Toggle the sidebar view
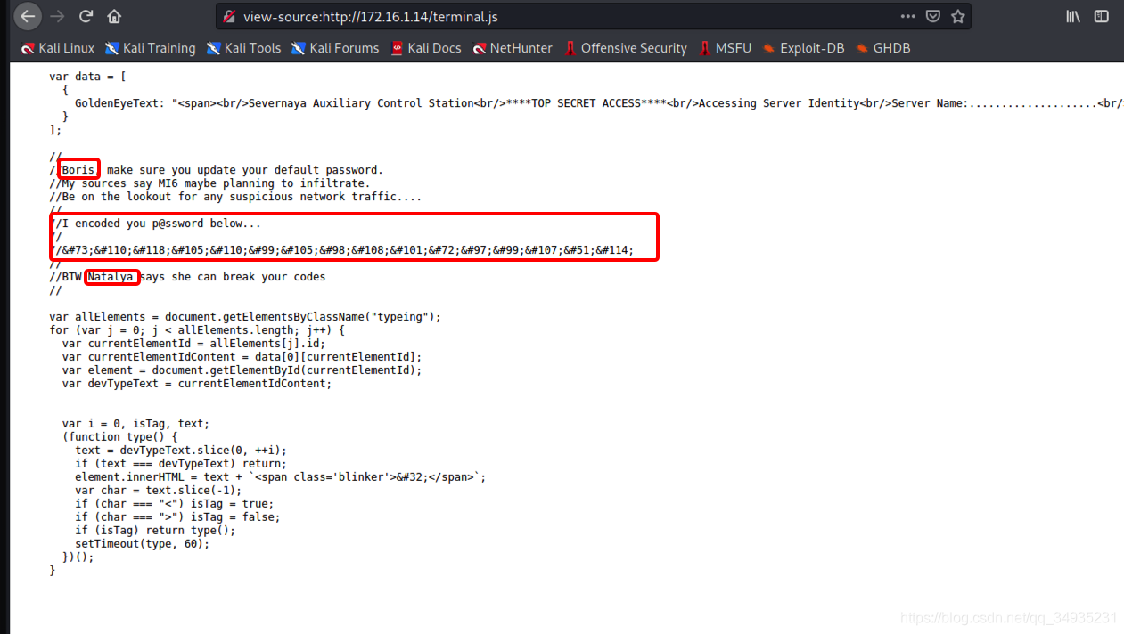 [x=1102, y=16]
